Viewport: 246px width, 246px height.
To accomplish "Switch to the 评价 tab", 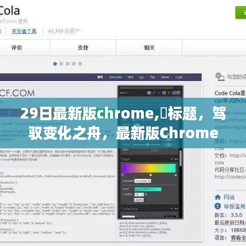I will 16,48.
